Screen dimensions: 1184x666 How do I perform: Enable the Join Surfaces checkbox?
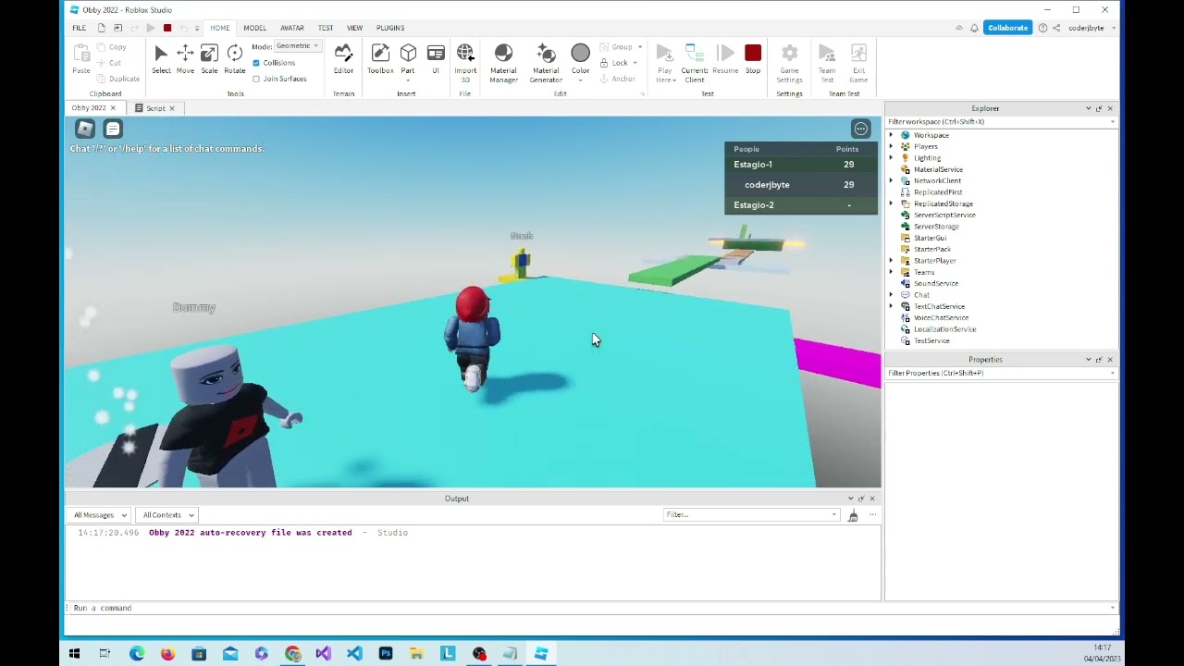point(256,79)
